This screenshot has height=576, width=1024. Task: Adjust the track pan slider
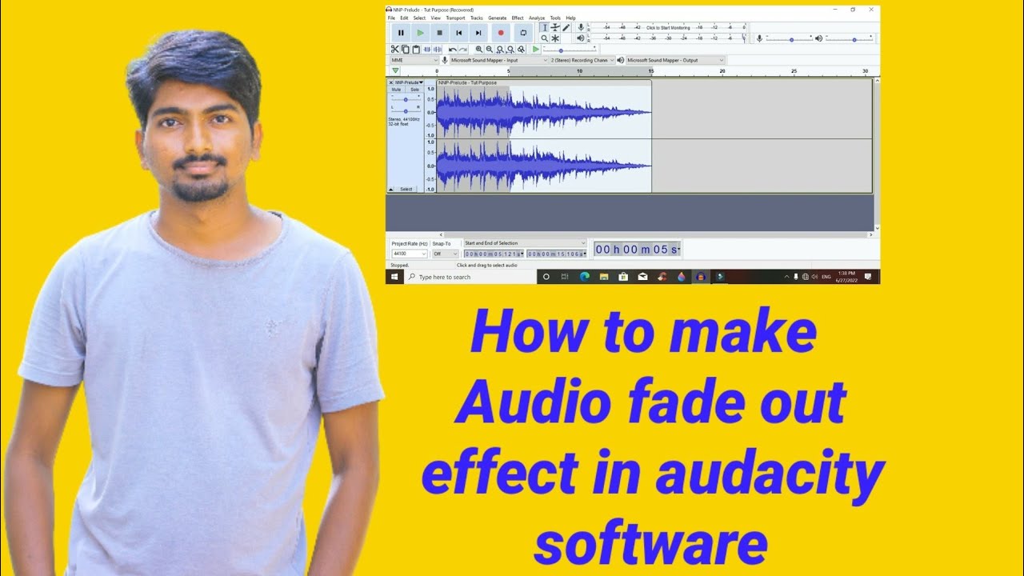[406, 110]
